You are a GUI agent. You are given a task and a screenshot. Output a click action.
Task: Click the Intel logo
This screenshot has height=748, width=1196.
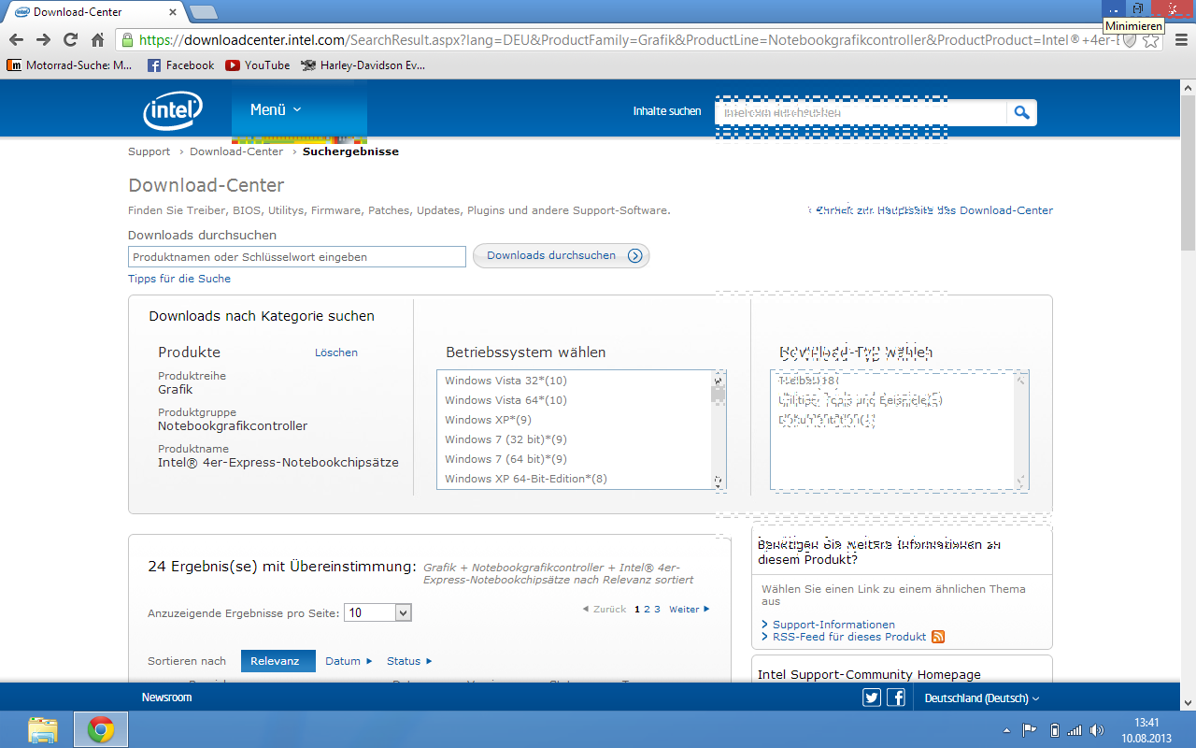click(x=172, y=110)
